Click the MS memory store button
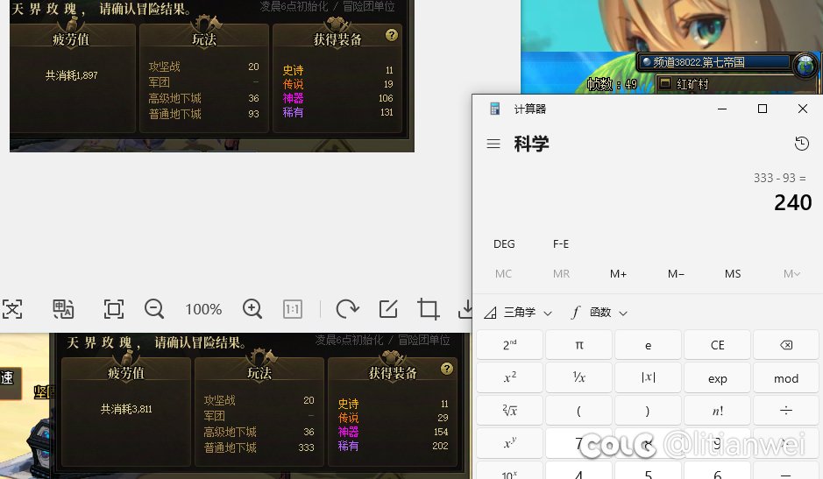This screenshot has width=823, height=479. (x=733, y=274)
